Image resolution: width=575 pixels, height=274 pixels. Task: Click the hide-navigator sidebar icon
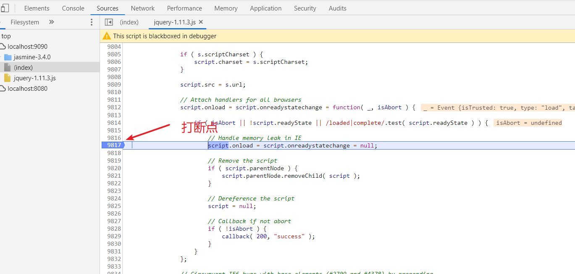click(x=109, y=22)
